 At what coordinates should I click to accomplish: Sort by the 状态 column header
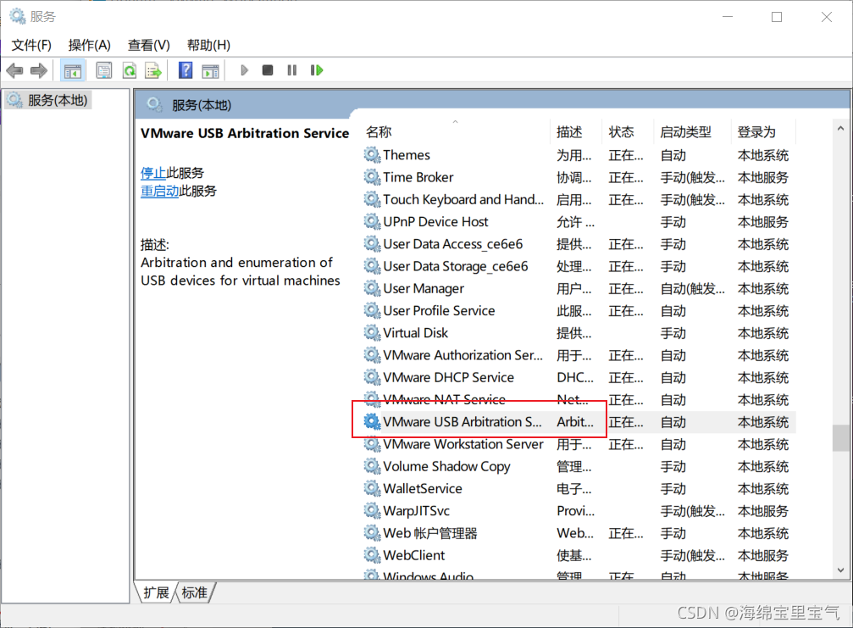pyautogui.click(x=629, y=131)
